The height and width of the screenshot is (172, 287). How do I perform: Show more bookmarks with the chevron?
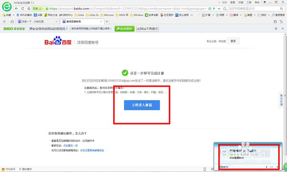point(192,15)
